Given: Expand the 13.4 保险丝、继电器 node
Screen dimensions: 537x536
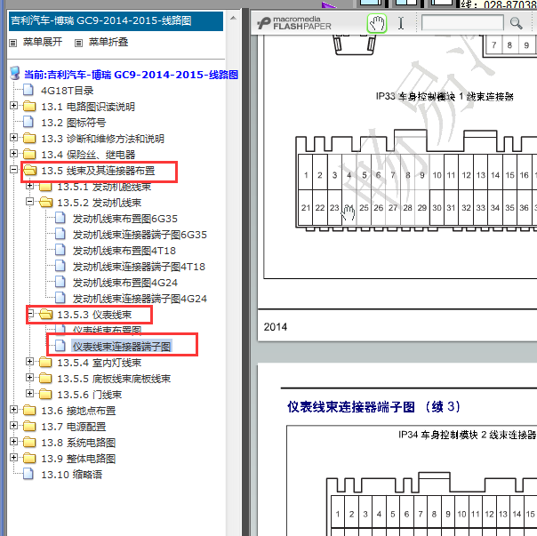Looking at the screenshot, I should point(13,154).
